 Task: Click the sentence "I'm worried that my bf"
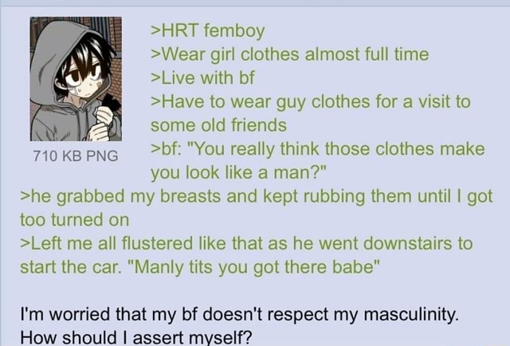point(239,315)
